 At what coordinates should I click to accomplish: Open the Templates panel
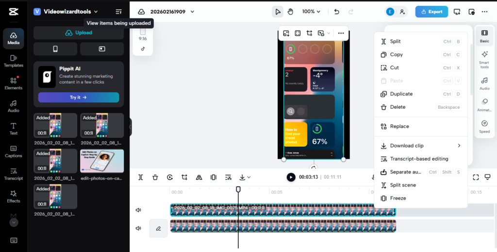(x=13, y=61)
